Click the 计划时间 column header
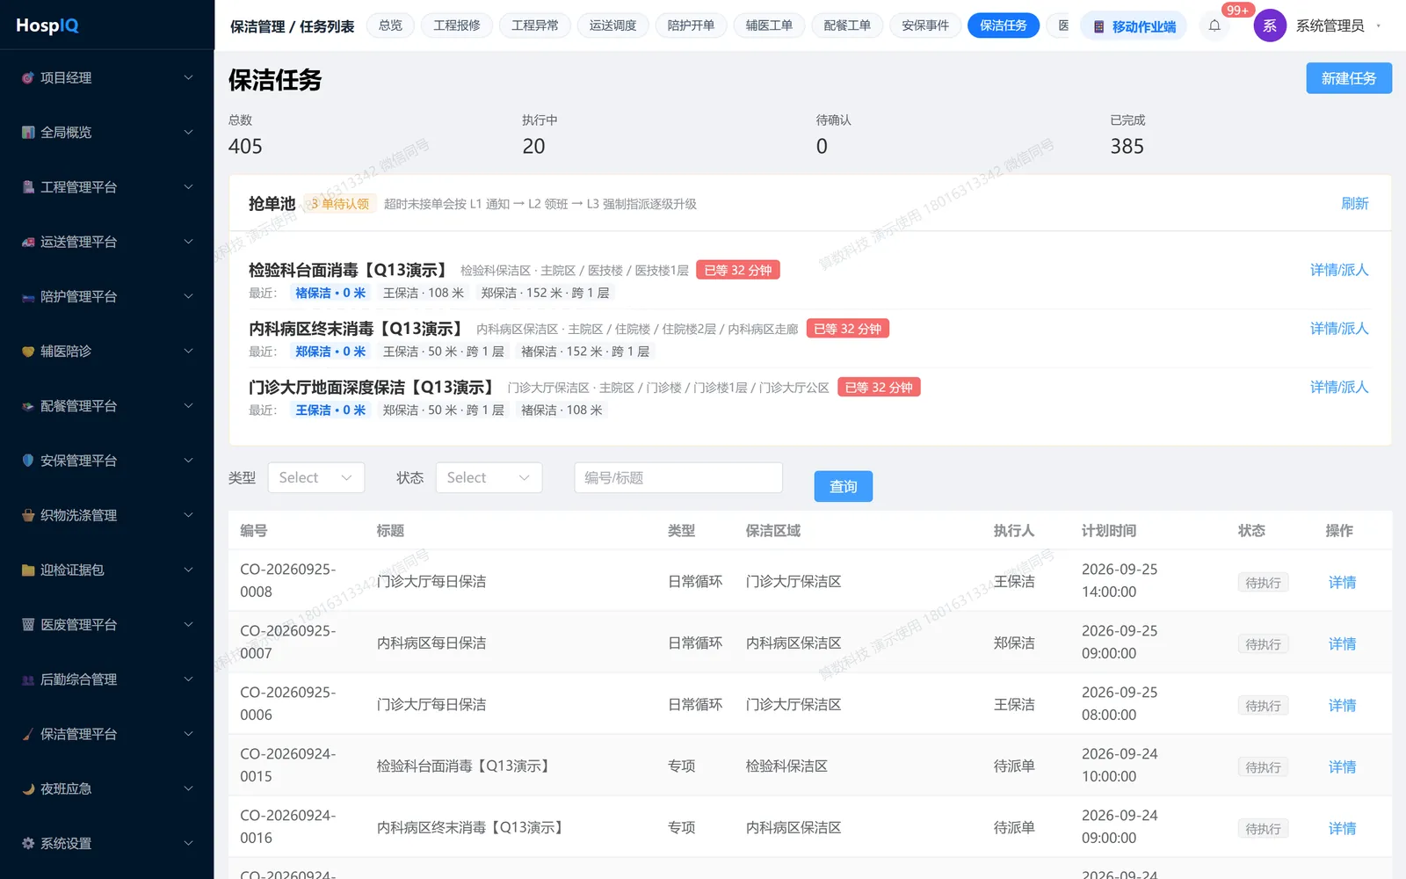 (x=1109, y=530)
